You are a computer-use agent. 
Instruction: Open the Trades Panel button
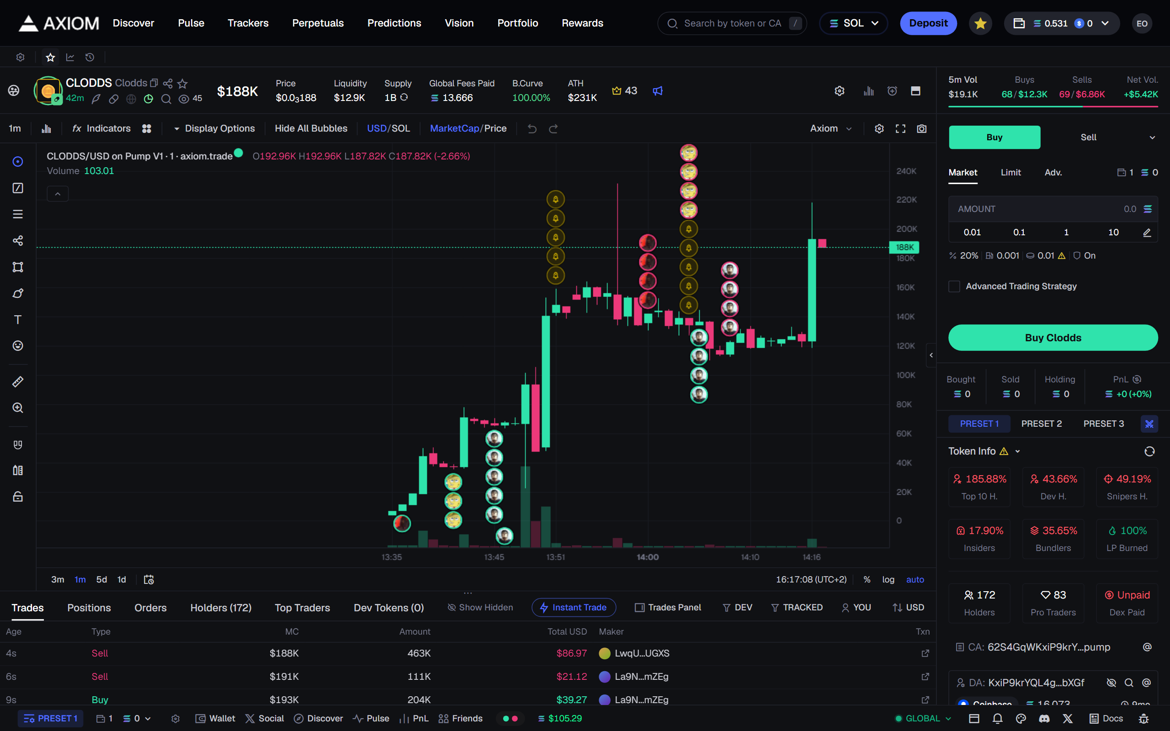(x=668, y=607)
